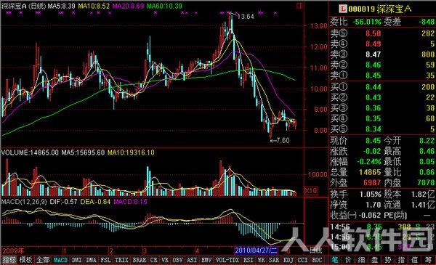Screen dimensions: 436x265
Task: Click the X10 volume scale label
Action: pyautogui.click(x=310, y=190)
